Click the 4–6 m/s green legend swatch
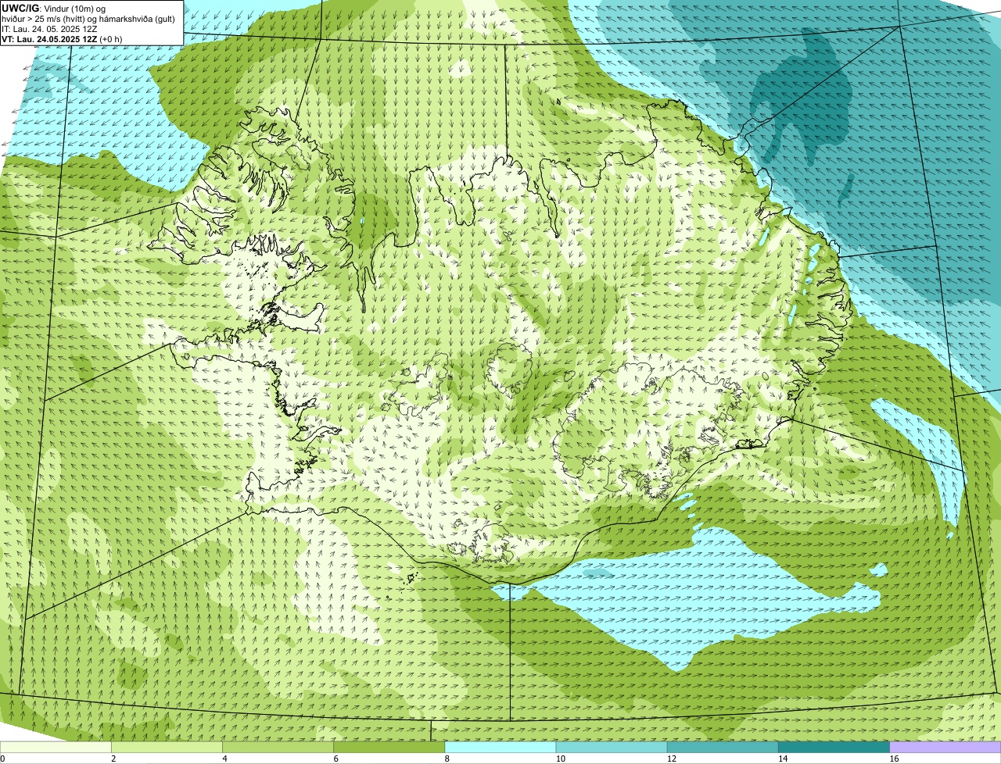The width and height of the screenshot is (1001, 764). [278, 747]
